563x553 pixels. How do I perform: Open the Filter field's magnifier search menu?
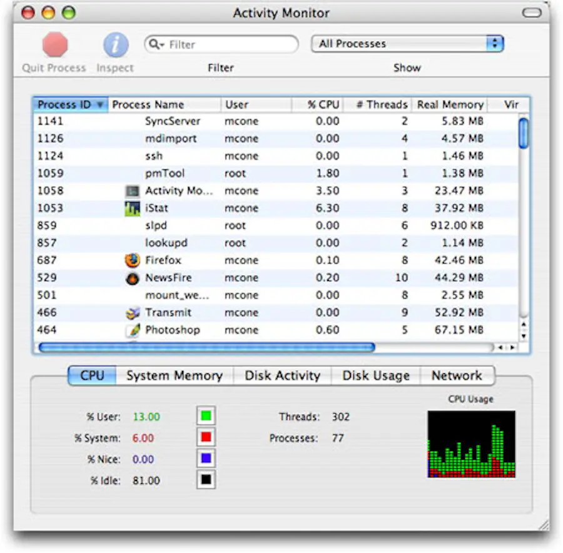(158, 44)
